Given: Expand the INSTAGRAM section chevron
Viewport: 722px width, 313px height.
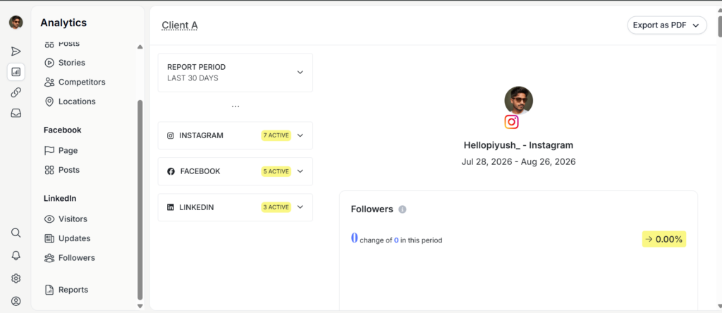Looking at the screenshot, I should (x=300, y=135).
